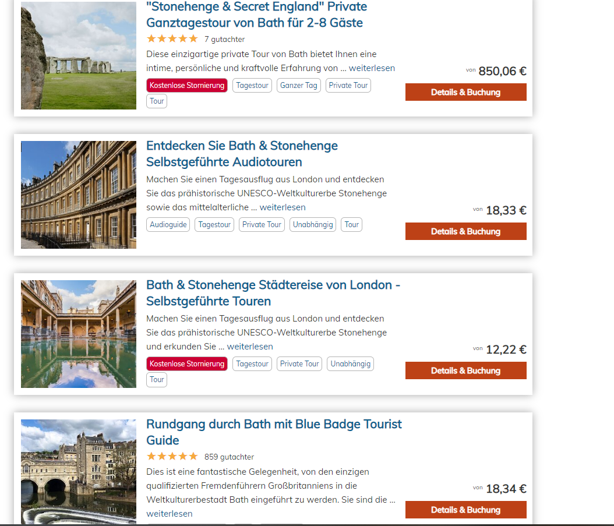Click the Bath Circus building thumbnail
Image resolution: width=614 pixels, height=526 pixels.
click(x=79, y=195)
